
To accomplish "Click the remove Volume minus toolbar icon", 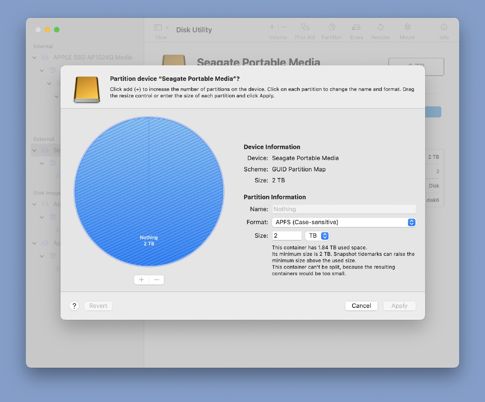I will click(x=284, y=27).
